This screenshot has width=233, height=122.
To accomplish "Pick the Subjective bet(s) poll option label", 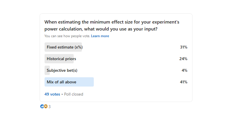I will click(x=62, y=70).
